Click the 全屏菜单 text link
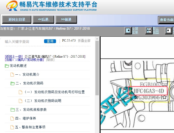The image size is (174, 133). 135,30
